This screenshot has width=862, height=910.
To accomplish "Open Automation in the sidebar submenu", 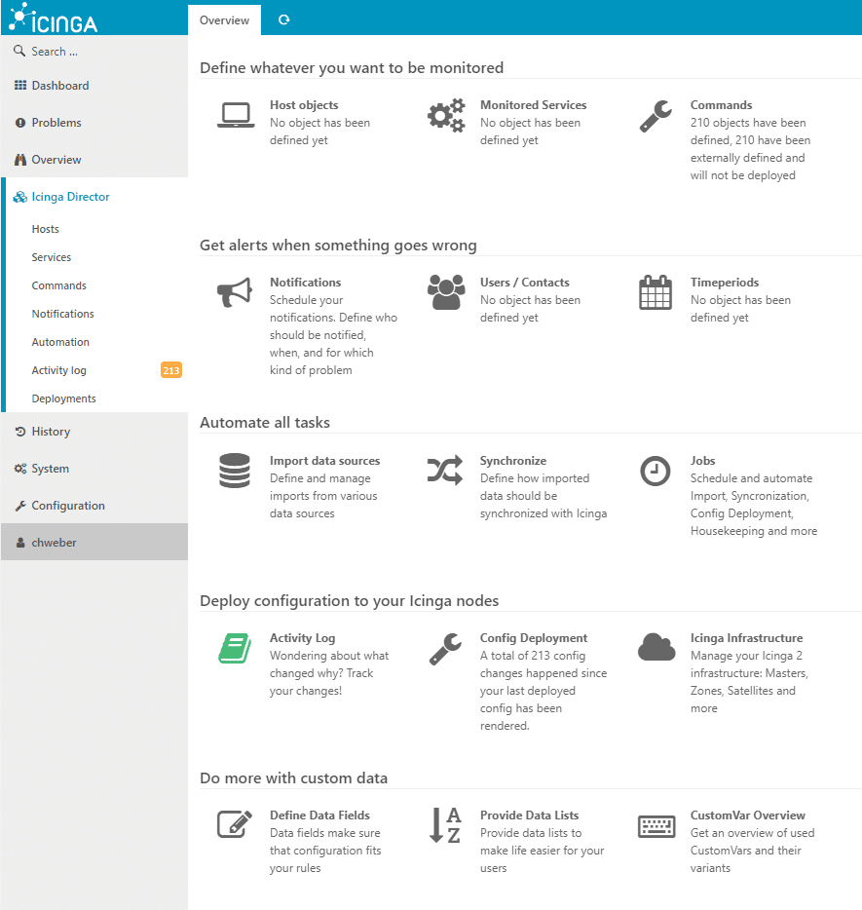I will (x=60, y=342).
